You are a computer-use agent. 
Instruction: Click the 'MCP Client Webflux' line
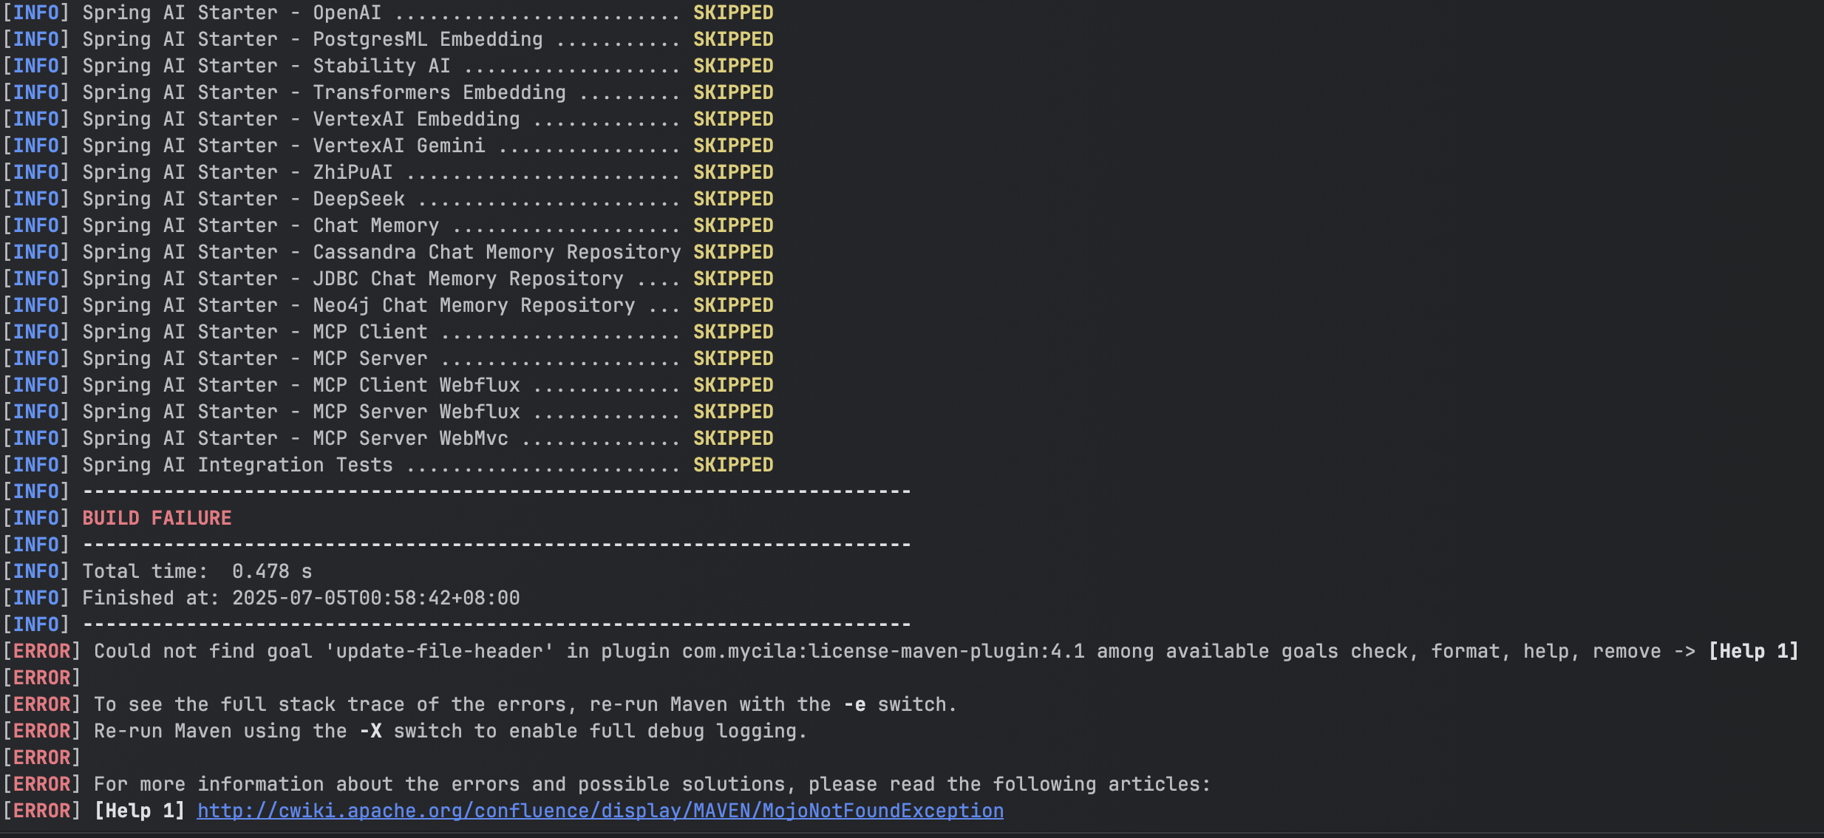[388, 385]
